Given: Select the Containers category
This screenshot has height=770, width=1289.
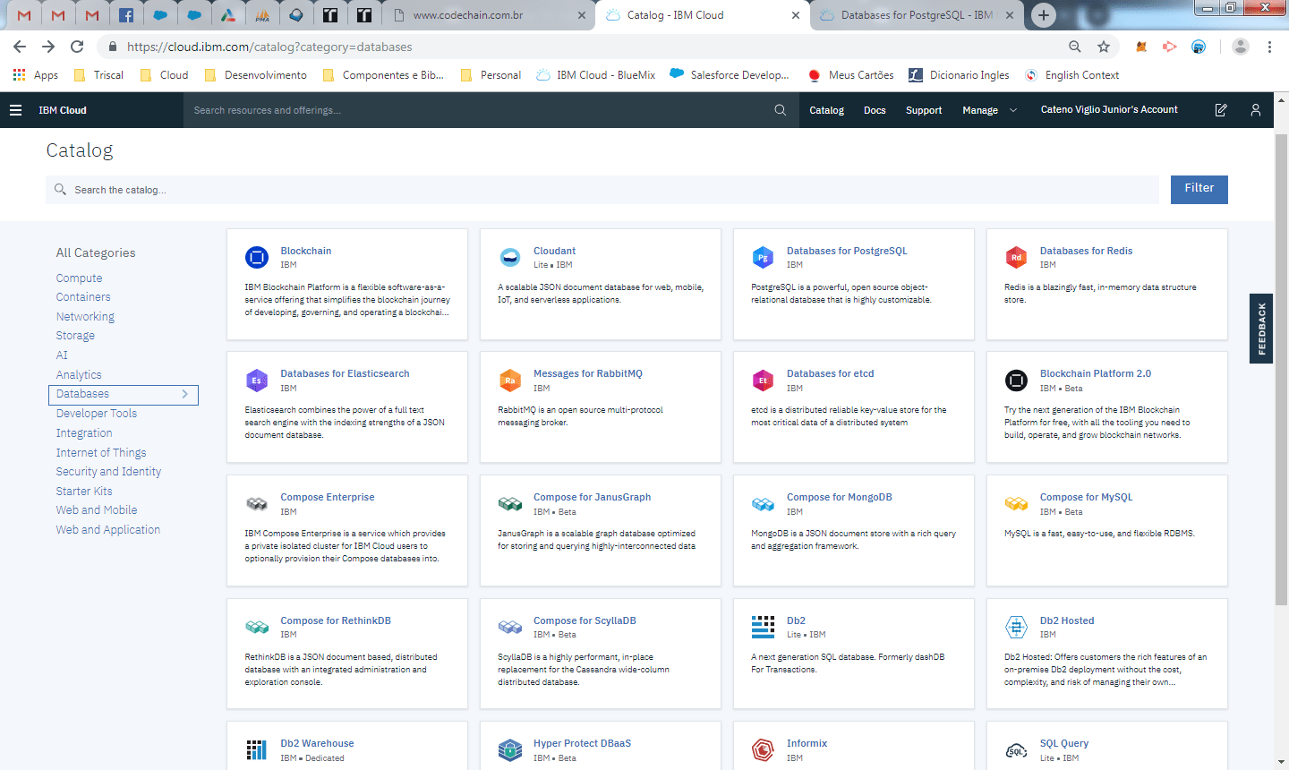Looking at the screenshot, I should tap(83, 297).
